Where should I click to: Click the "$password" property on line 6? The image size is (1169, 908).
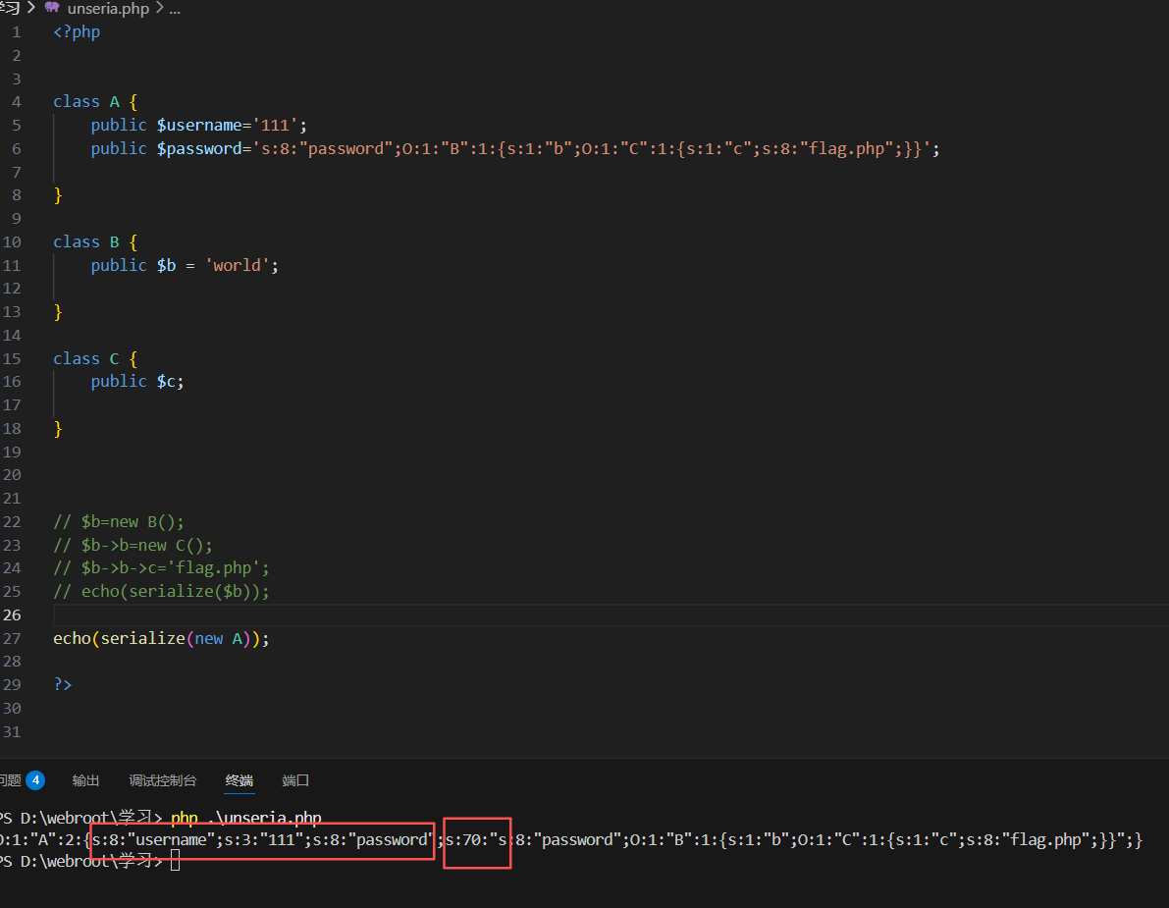[199, 149]
